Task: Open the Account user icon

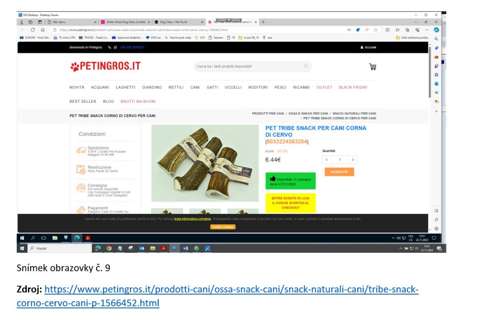Action: click(362, 47)
